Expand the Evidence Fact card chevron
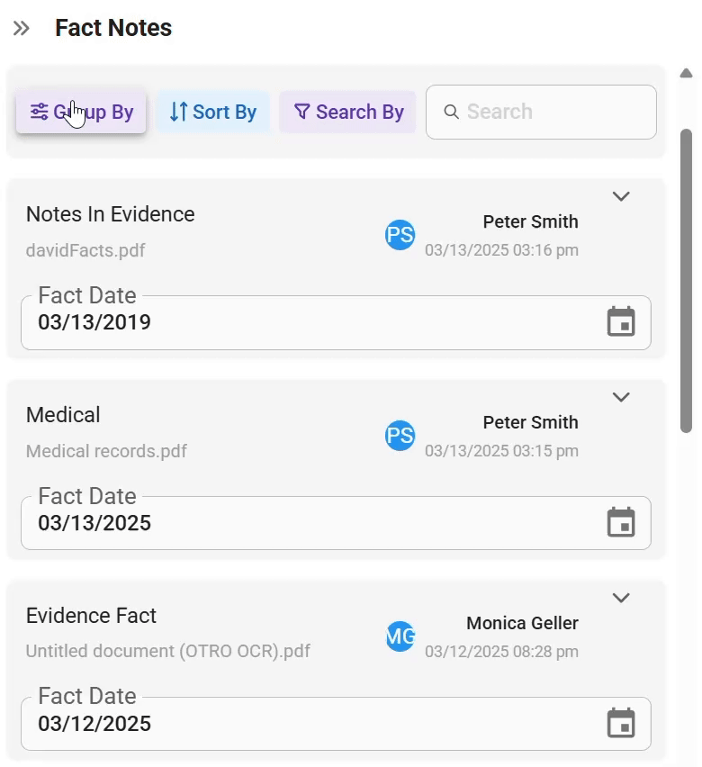This screenshot has height=767, width=702. [x=621, y=598]
